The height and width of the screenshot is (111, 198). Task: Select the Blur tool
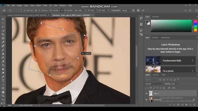(x=3, y=69)
